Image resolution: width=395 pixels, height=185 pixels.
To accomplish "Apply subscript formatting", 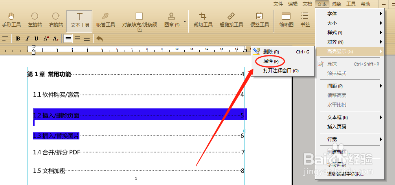I will [x=56, y=39].
